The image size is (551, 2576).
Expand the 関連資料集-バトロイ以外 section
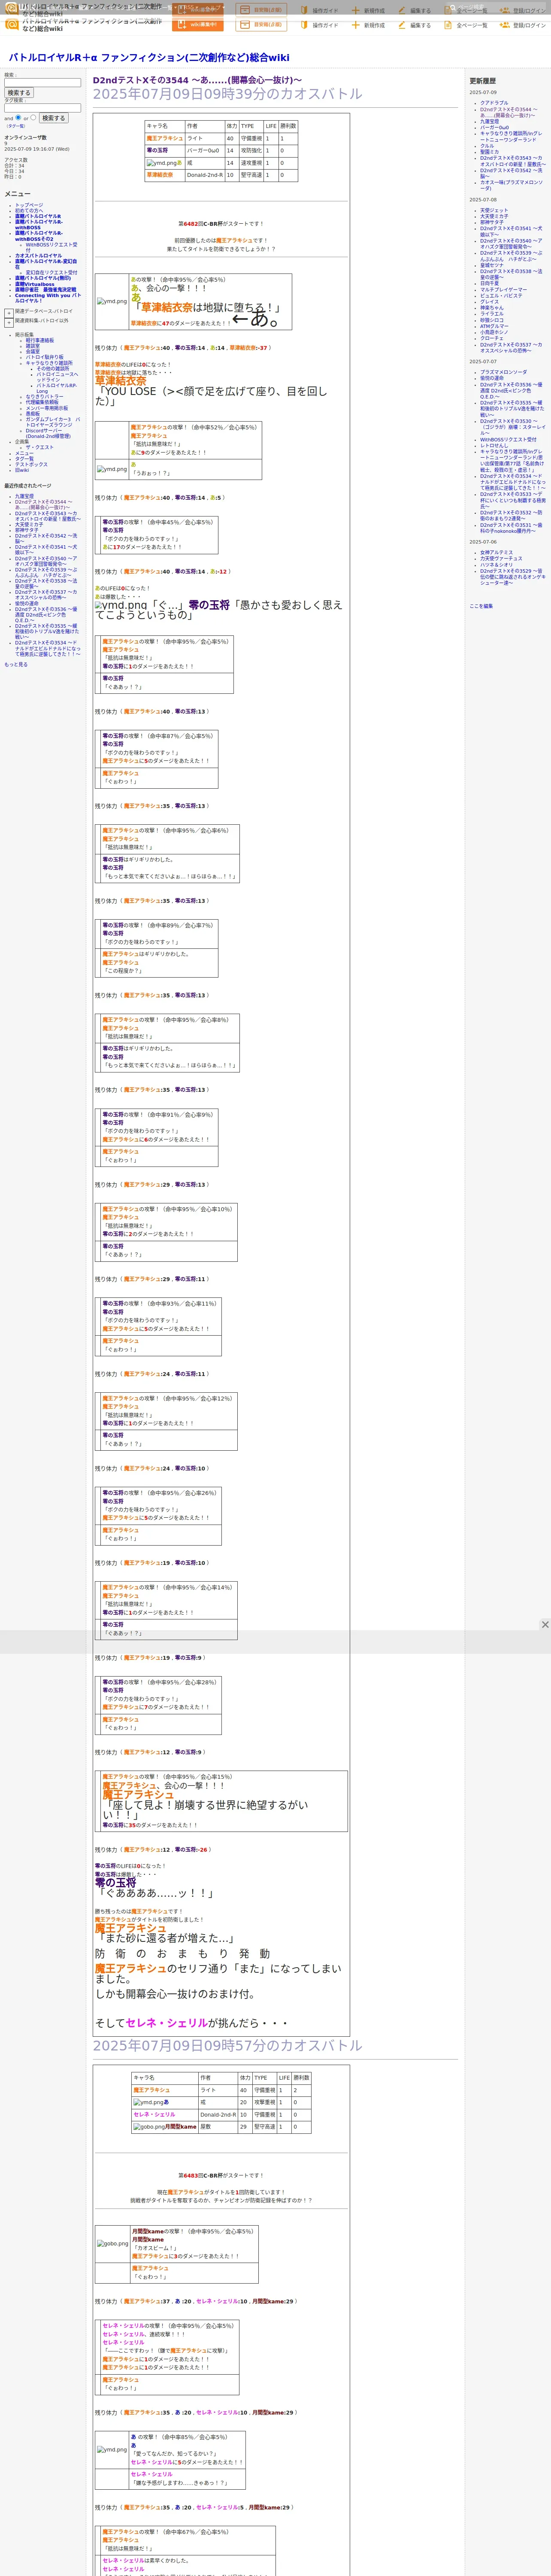point(9,322)
